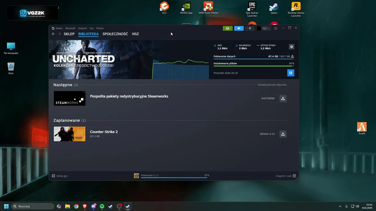376x211 pixels.
Task: Click Pospolite pakiety redystrybucyjne Steamworks title
Action: 129,96
